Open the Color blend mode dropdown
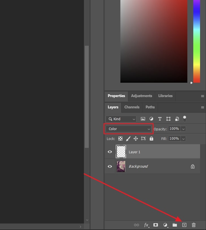The width and height of the screenshot is (206, 230). [129, 129]
